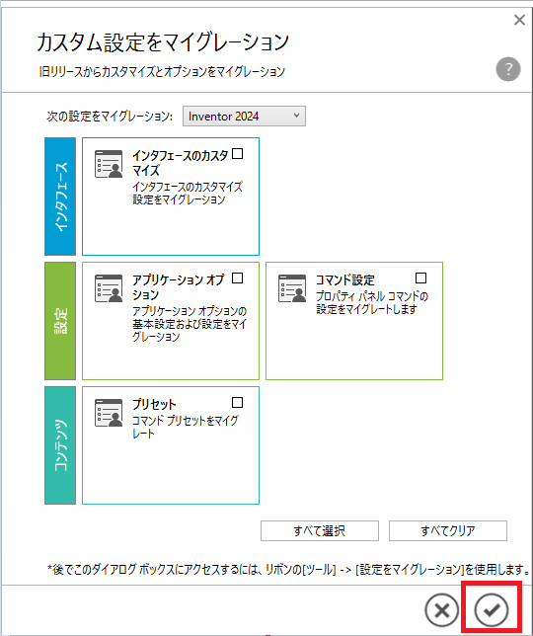The width and height of the screenshot is (533, 636).
Task: Close the dialog with the top-right X
Action: pyautogui.click(x=519, y=20)
